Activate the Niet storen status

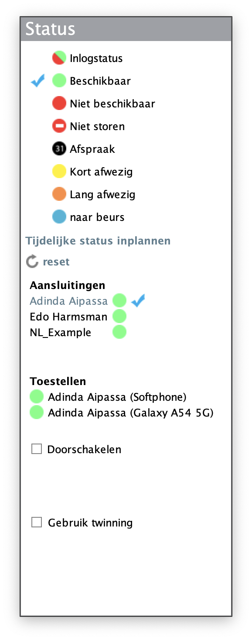[59, 125]
